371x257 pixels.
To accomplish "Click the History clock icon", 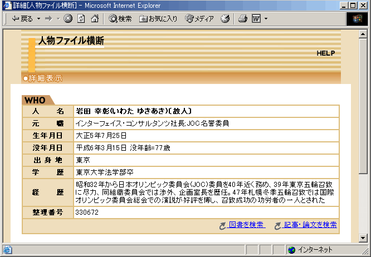I will (x=225, y=18).
